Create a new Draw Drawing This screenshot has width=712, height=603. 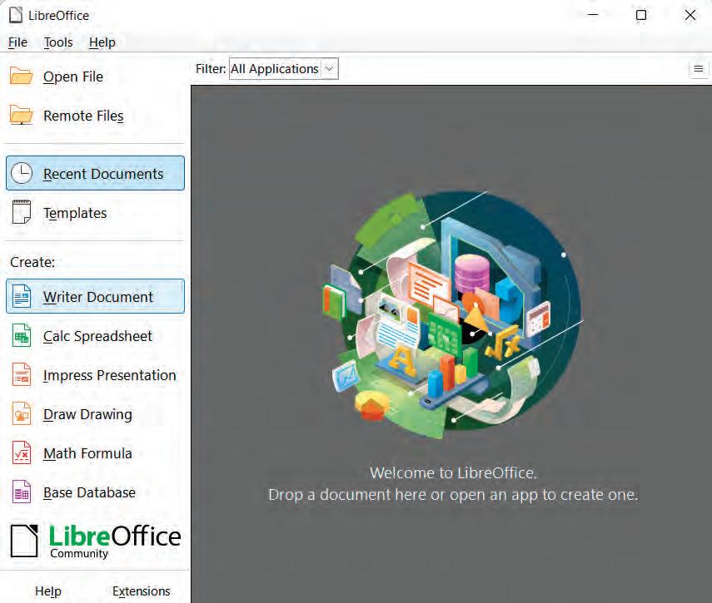click(x=96, y=414)
